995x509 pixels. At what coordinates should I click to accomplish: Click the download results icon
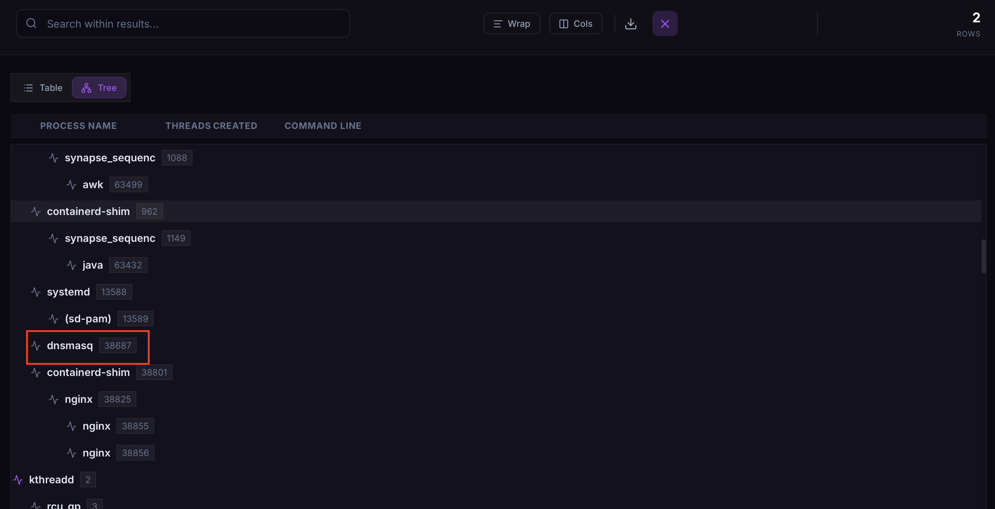pos(630,24)
